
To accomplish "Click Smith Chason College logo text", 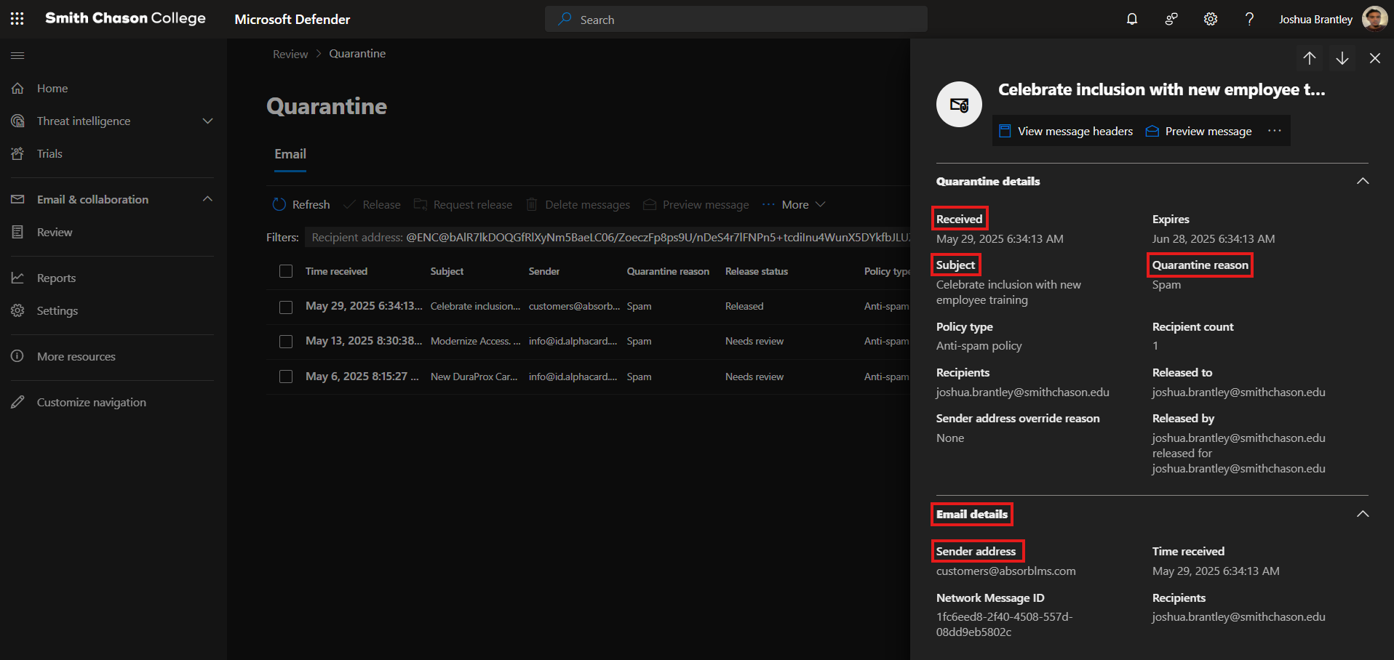I will point(125,18).
